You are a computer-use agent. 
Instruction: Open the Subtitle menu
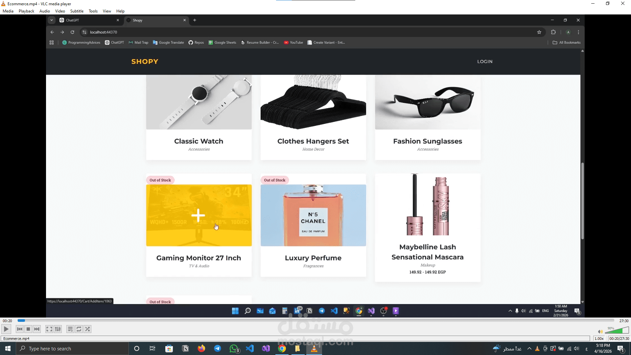77,11
